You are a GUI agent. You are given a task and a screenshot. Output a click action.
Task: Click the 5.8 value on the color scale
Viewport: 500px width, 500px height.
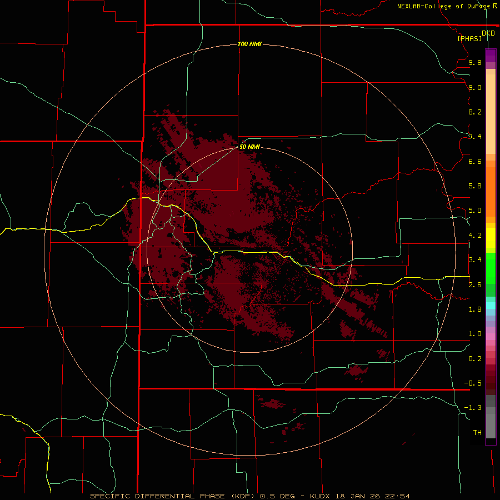pyautogui.click(x=475, y=186)
